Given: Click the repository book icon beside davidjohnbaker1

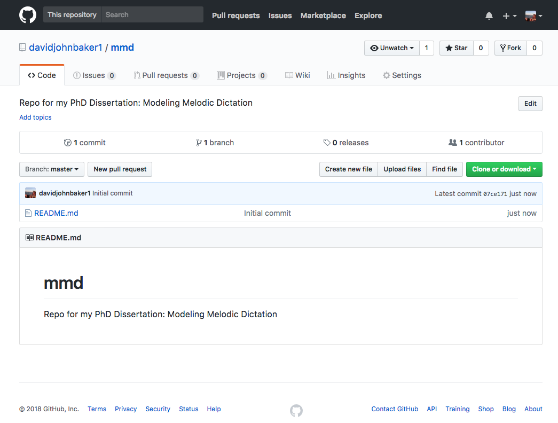Looking at the screenshot, I should 22,48.
